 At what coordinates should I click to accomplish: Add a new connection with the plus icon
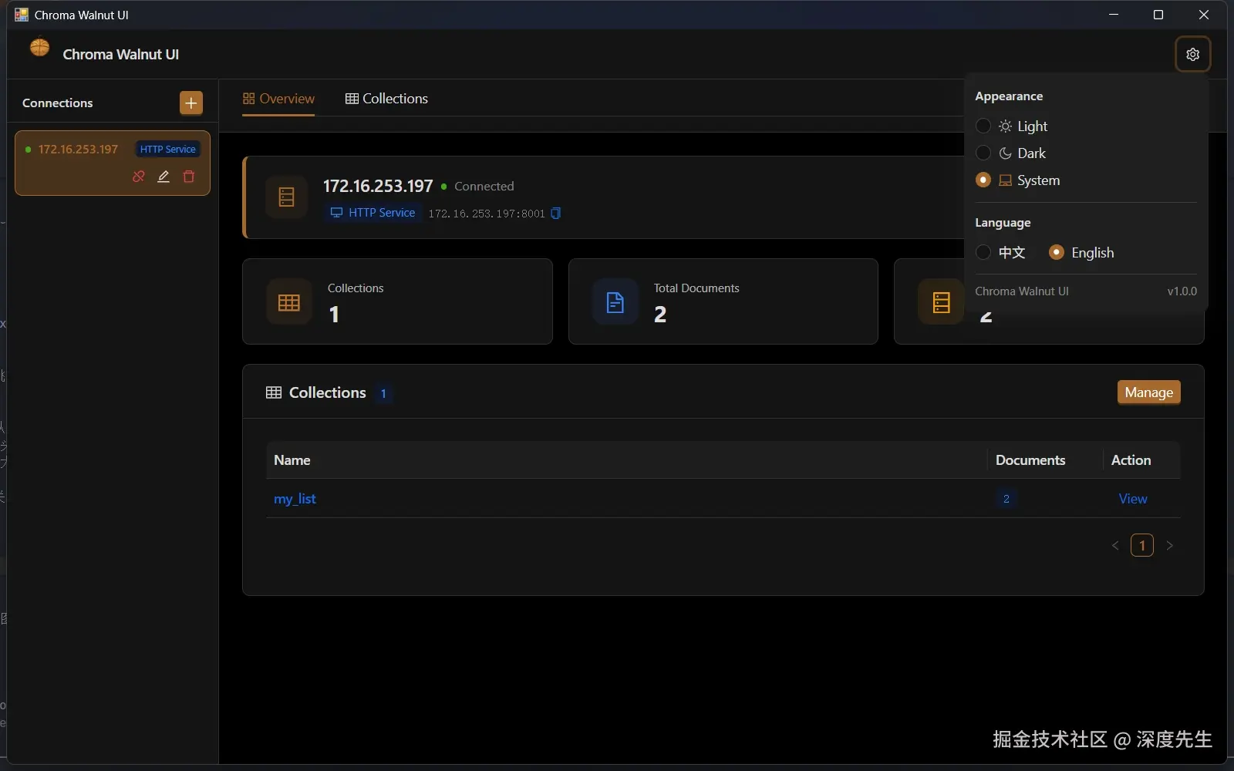pos(190,103)
